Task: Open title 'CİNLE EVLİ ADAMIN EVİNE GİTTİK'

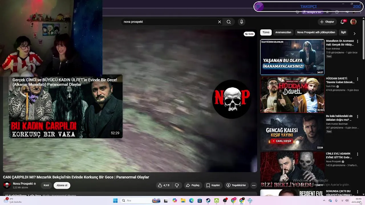Action: [339, 155]
